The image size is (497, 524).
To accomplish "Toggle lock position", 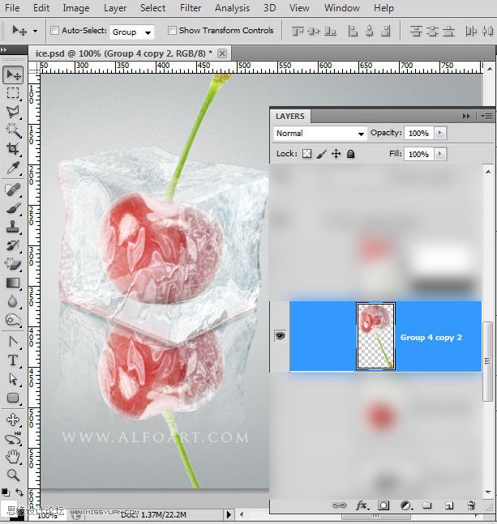I will [x=336, y=154].
